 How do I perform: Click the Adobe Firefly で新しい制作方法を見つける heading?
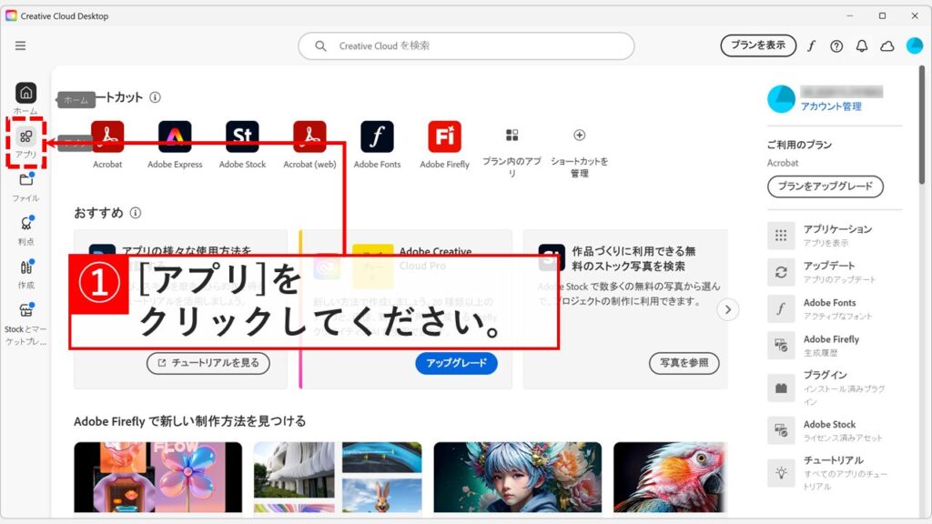point(189,421)
